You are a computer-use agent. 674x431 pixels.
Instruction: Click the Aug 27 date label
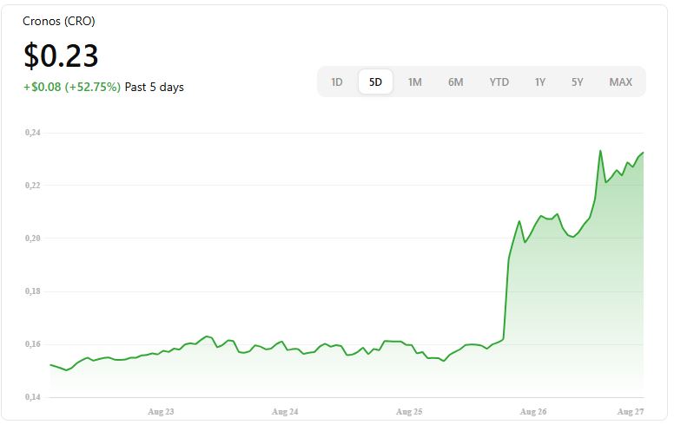[631, 411]
